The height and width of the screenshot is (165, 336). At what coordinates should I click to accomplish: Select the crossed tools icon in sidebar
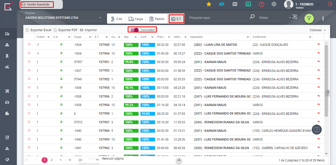point(7,91)
